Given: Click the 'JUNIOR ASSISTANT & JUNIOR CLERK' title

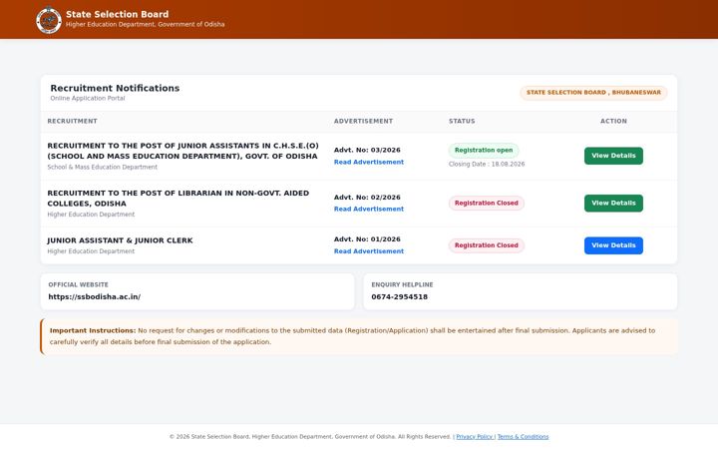Looking at the screenshot, I should pyautogui.click(x=120, y=240).
